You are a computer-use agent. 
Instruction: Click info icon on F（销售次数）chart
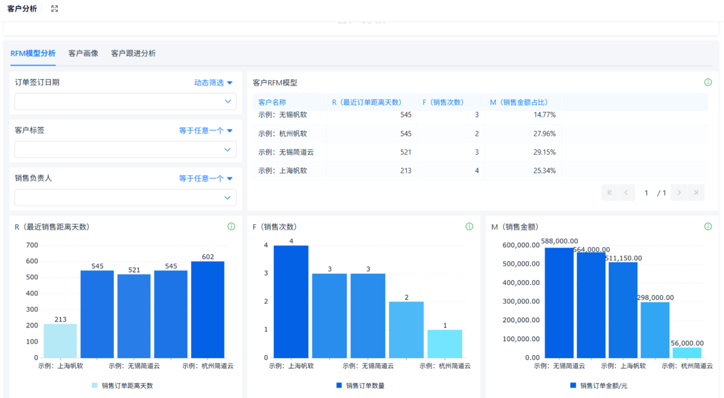click(x=469, y=227)
